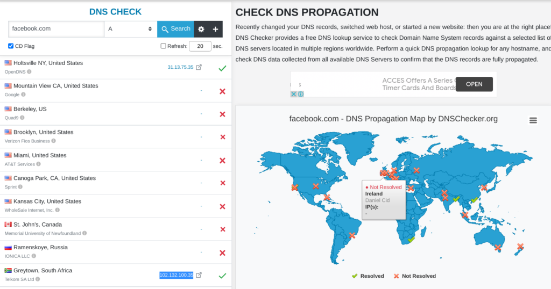551x289 pixels.
Task: Enable the Refresh checkbox
Action: [163, 46]
